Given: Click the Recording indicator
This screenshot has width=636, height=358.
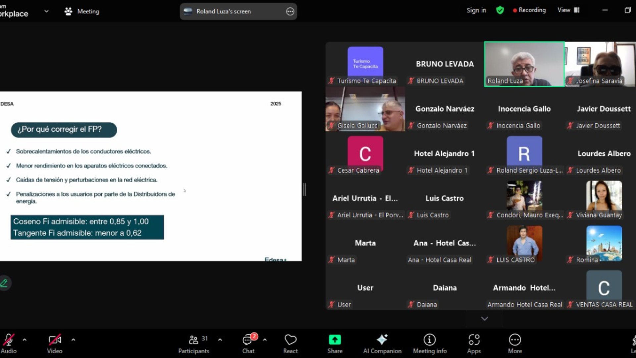Looking at the screenshot, I should (x=529, y=10).
